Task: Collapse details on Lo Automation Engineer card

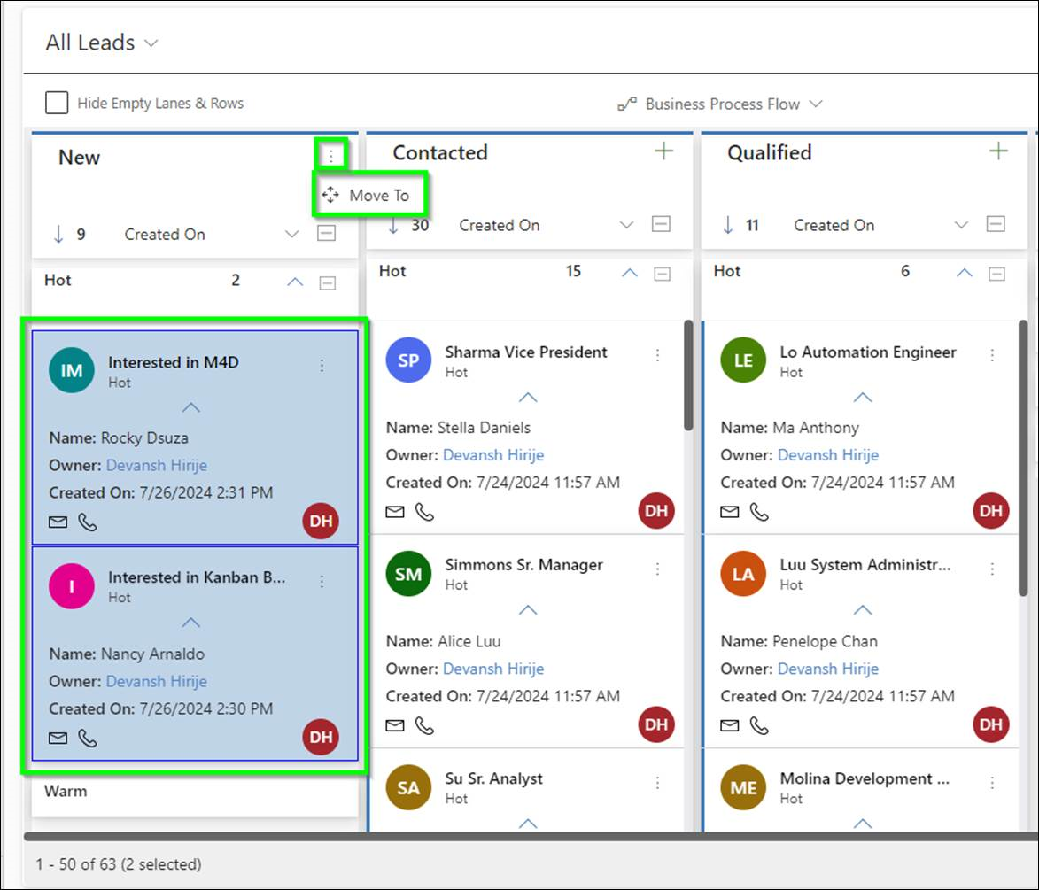Action: [862, 398]
